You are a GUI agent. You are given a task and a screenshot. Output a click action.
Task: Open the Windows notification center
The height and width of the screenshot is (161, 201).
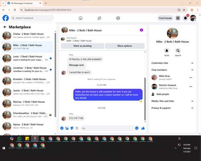[x=196, y=148]
